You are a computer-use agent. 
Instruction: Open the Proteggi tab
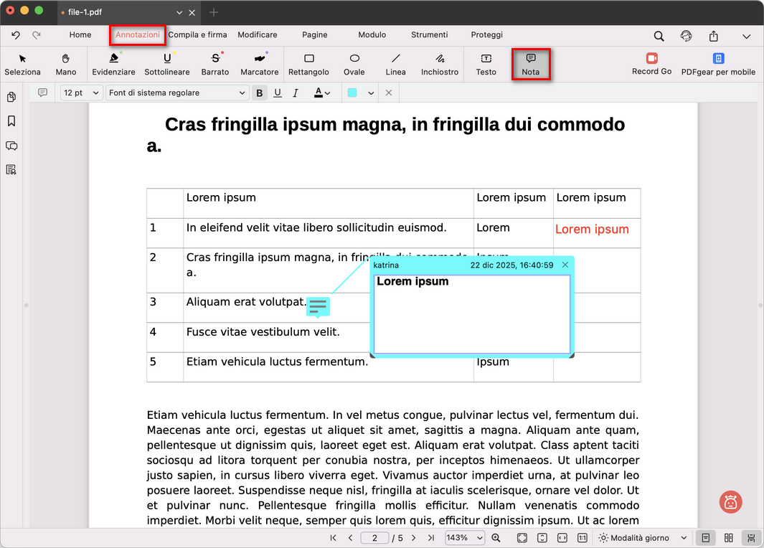click(x=486, y=34)
